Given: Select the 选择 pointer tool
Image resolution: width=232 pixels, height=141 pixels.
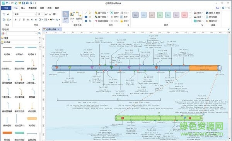Looking at the screenshot, I should coord(66,17).
